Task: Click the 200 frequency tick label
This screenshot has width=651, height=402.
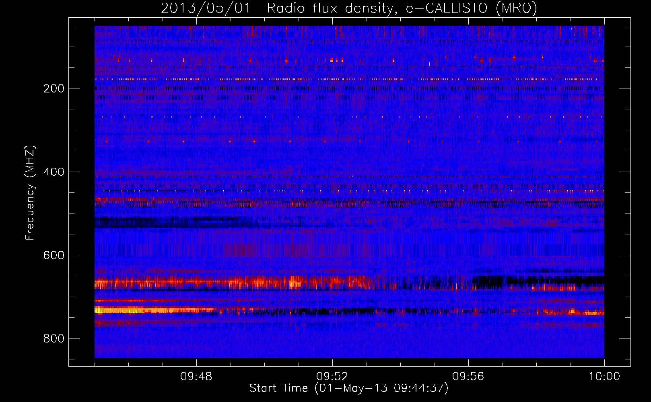Action: 54,88
